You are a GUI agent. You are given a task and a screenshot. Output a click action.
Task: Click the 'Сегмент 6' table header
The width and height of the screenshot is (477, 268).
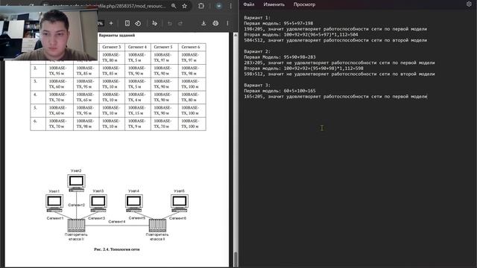[191, 47]
